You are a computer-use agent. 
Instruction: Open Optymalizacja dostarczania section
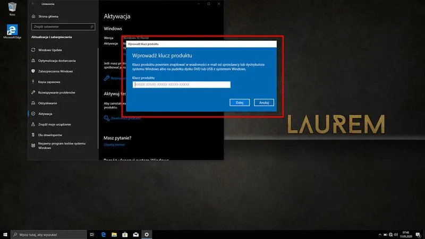click(x=57, y=61)
